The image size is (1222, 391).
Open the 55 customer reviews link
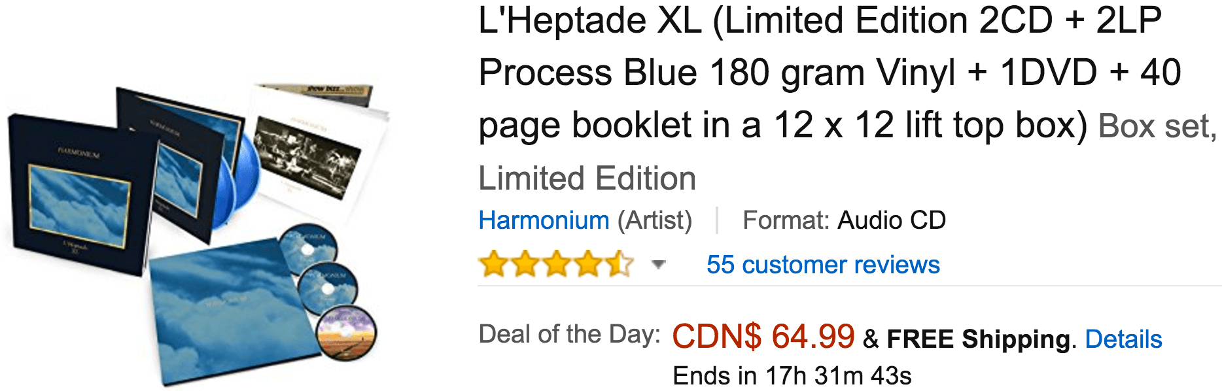point(823,265)
